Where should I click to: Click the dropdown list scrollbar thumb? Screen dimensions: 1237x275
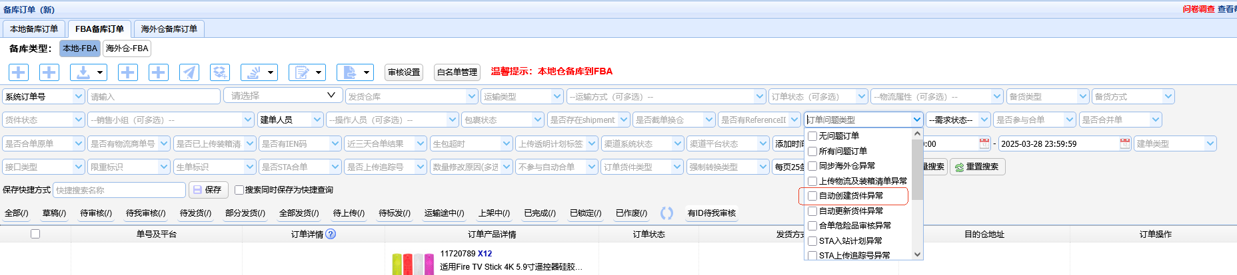coord(918,170)
